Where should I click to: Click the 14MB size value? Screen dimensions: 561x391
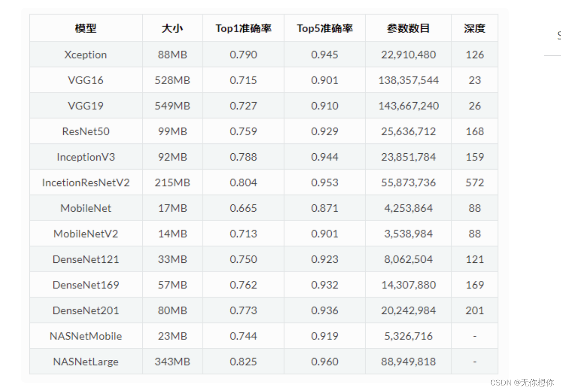tap(172, 234)
